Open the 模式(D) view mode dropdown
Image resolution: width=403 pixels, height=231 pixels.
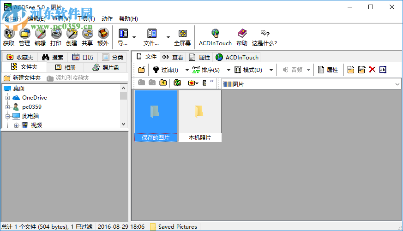(x=271, y=70)
